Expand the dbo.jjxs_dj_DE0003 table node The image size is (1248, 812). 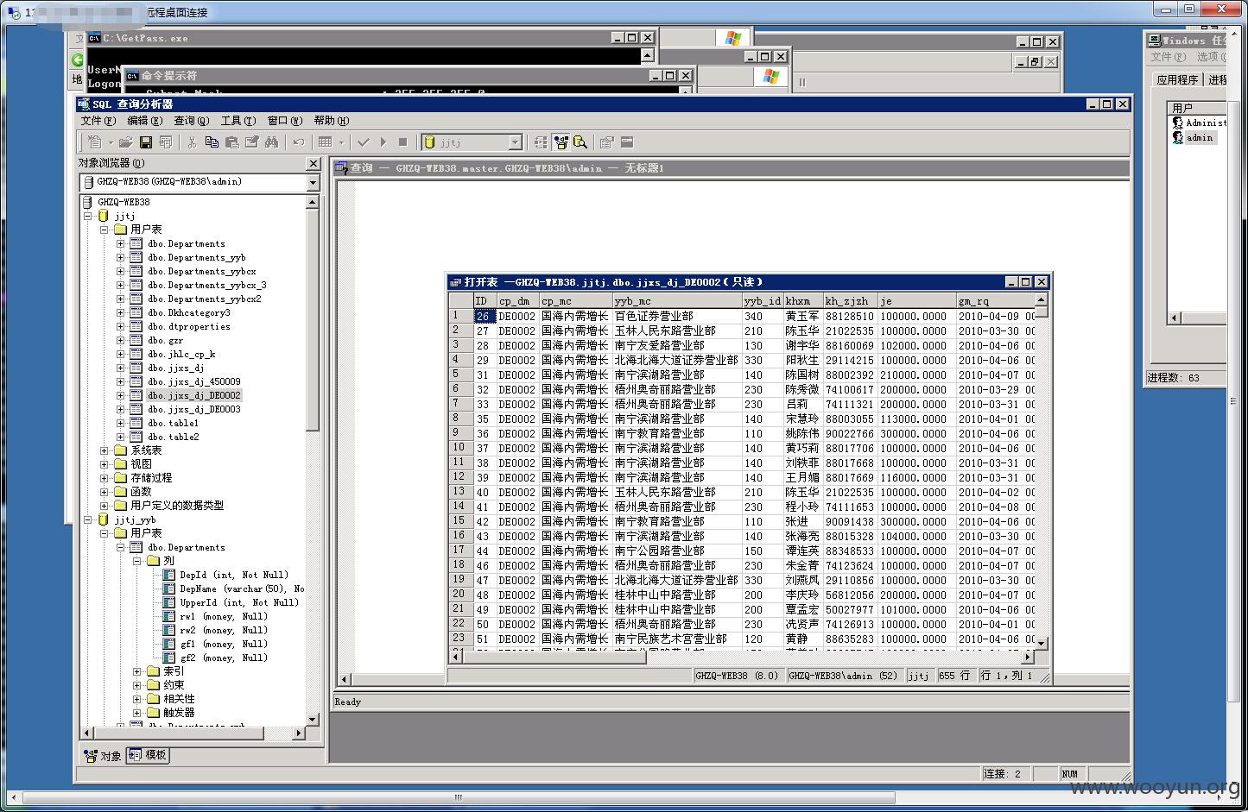click(120, 409)
